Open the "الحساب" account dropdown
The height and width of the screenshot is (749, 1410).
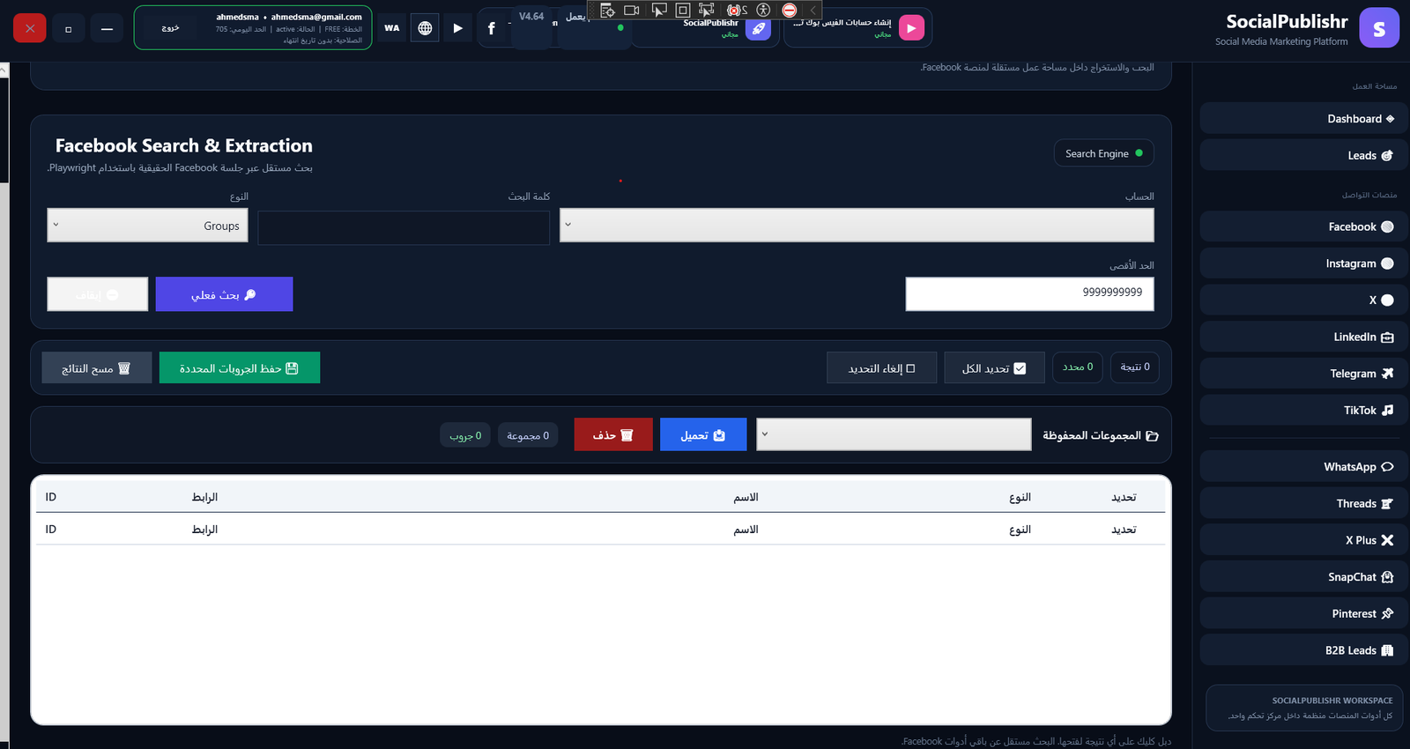857,225
